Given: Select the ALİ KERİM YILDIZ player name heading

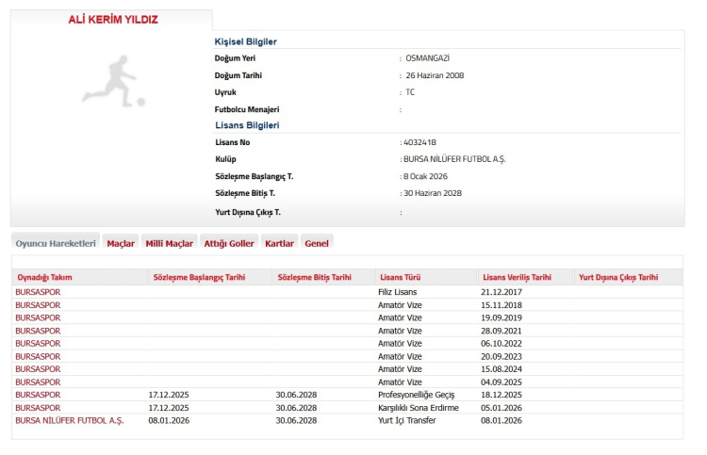Looking at the screenshot, I should click(x=112, y=20).
